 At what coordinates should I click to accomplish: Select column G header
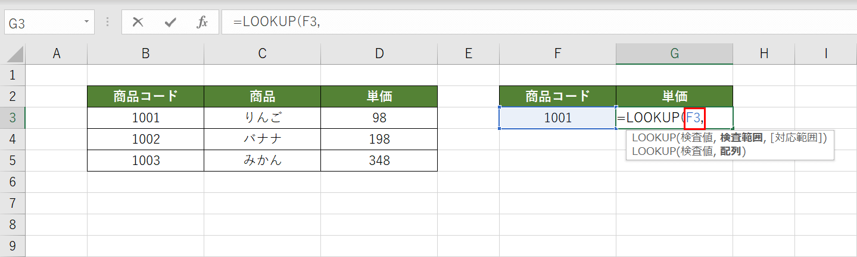click(674, 53)
